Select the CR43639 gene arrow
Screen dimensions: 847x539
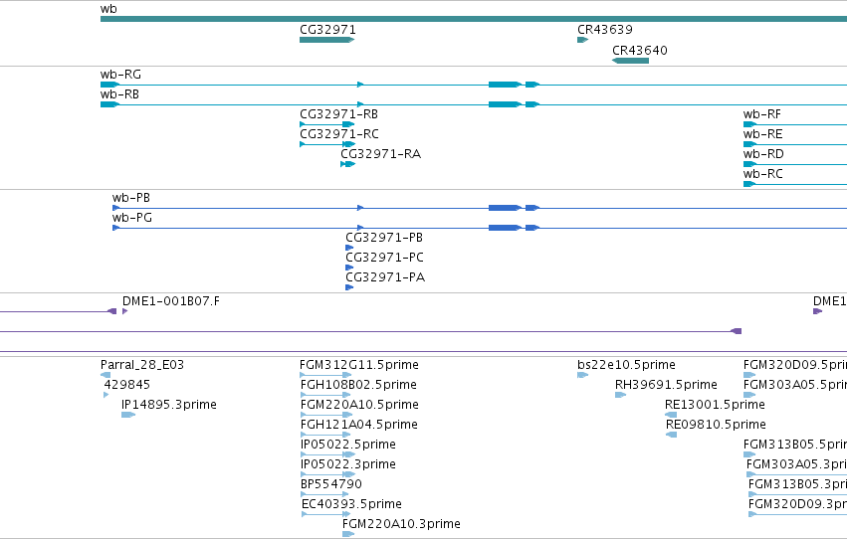[583, 40]
